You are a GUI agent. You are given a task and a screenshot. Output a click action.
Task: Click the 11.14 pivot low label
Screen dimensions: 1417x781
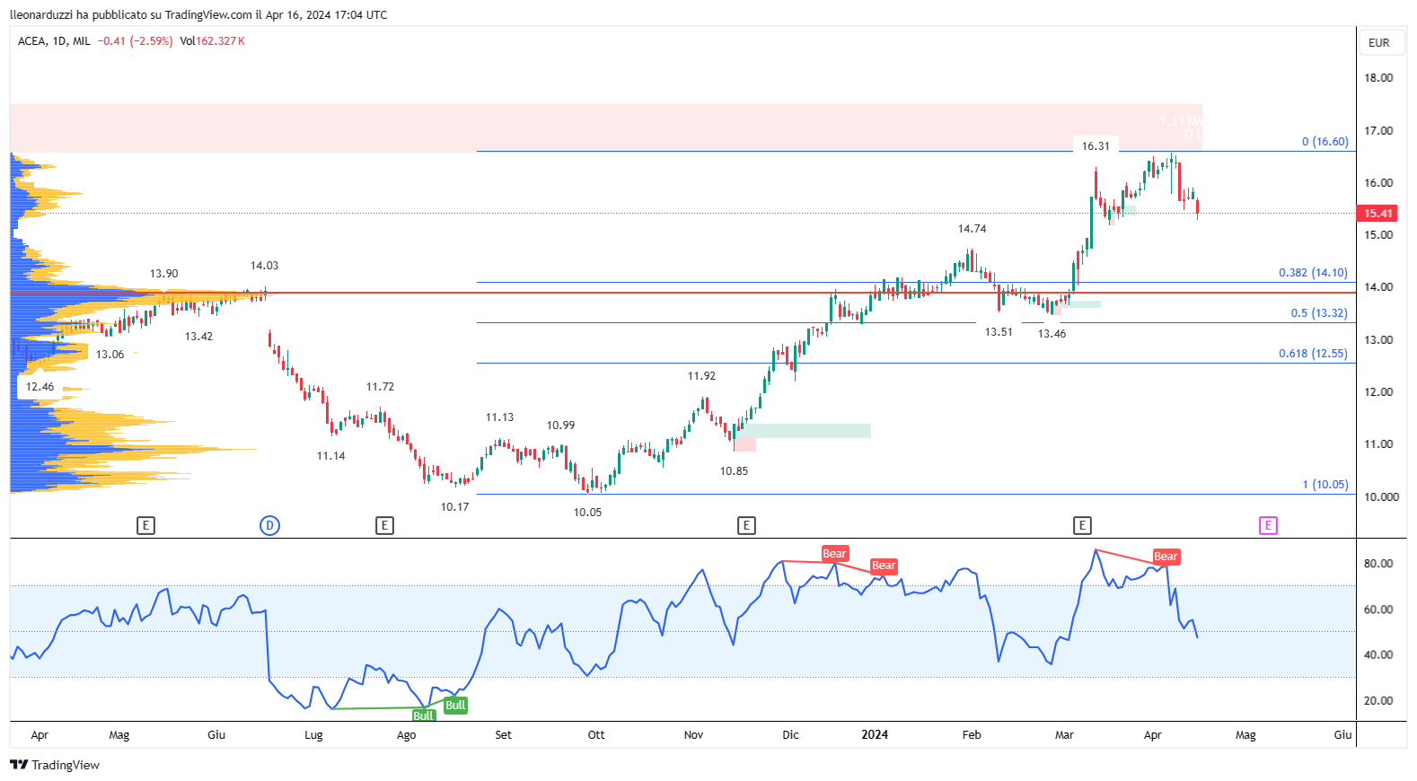tap(330, 456)
